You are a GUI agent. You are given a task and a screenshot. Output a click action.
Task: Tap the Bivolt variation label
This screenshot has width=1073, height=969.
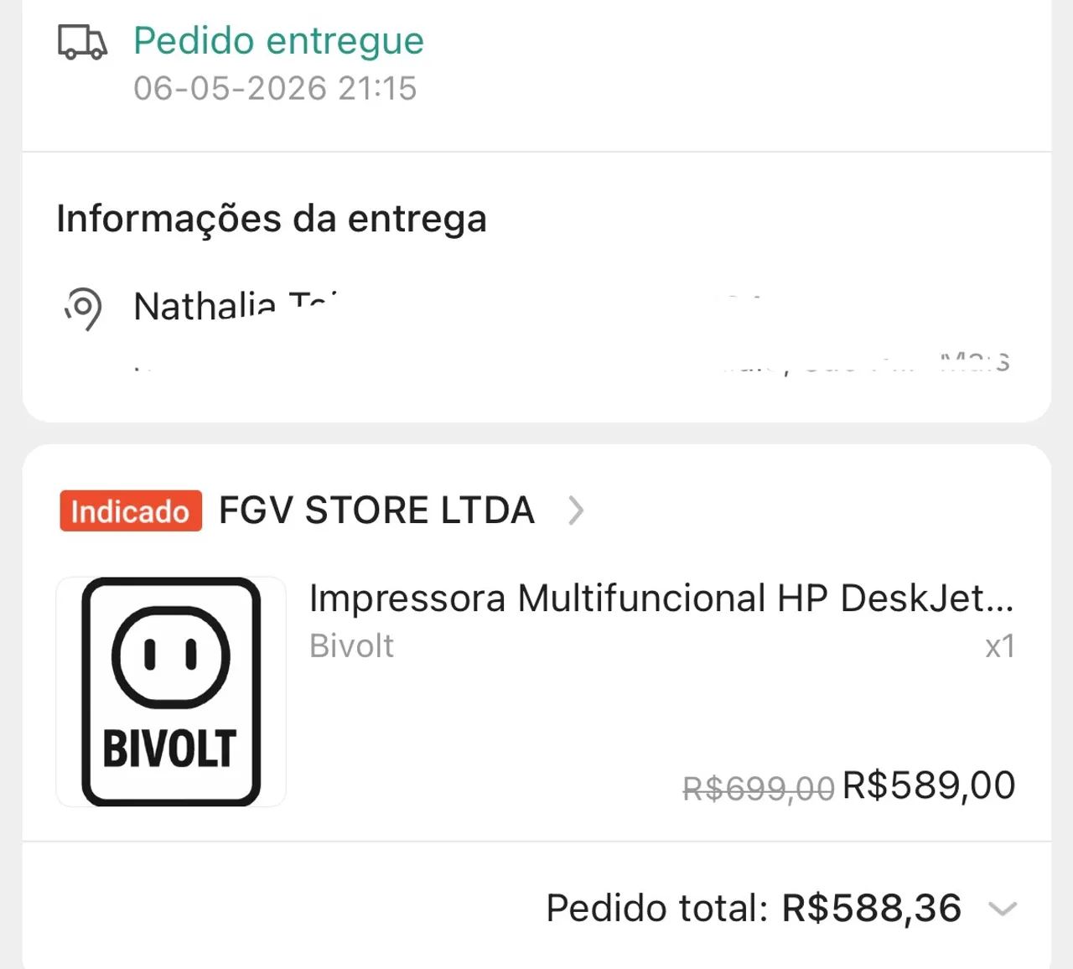[x=351, y=646]
